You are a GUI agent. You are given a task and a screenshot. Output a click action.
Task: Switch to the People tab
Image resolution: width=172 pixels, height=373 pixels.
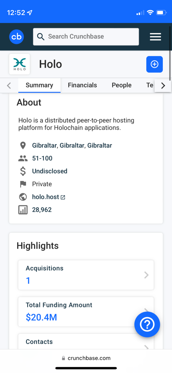pyautogui.click(x=121, y=85)
